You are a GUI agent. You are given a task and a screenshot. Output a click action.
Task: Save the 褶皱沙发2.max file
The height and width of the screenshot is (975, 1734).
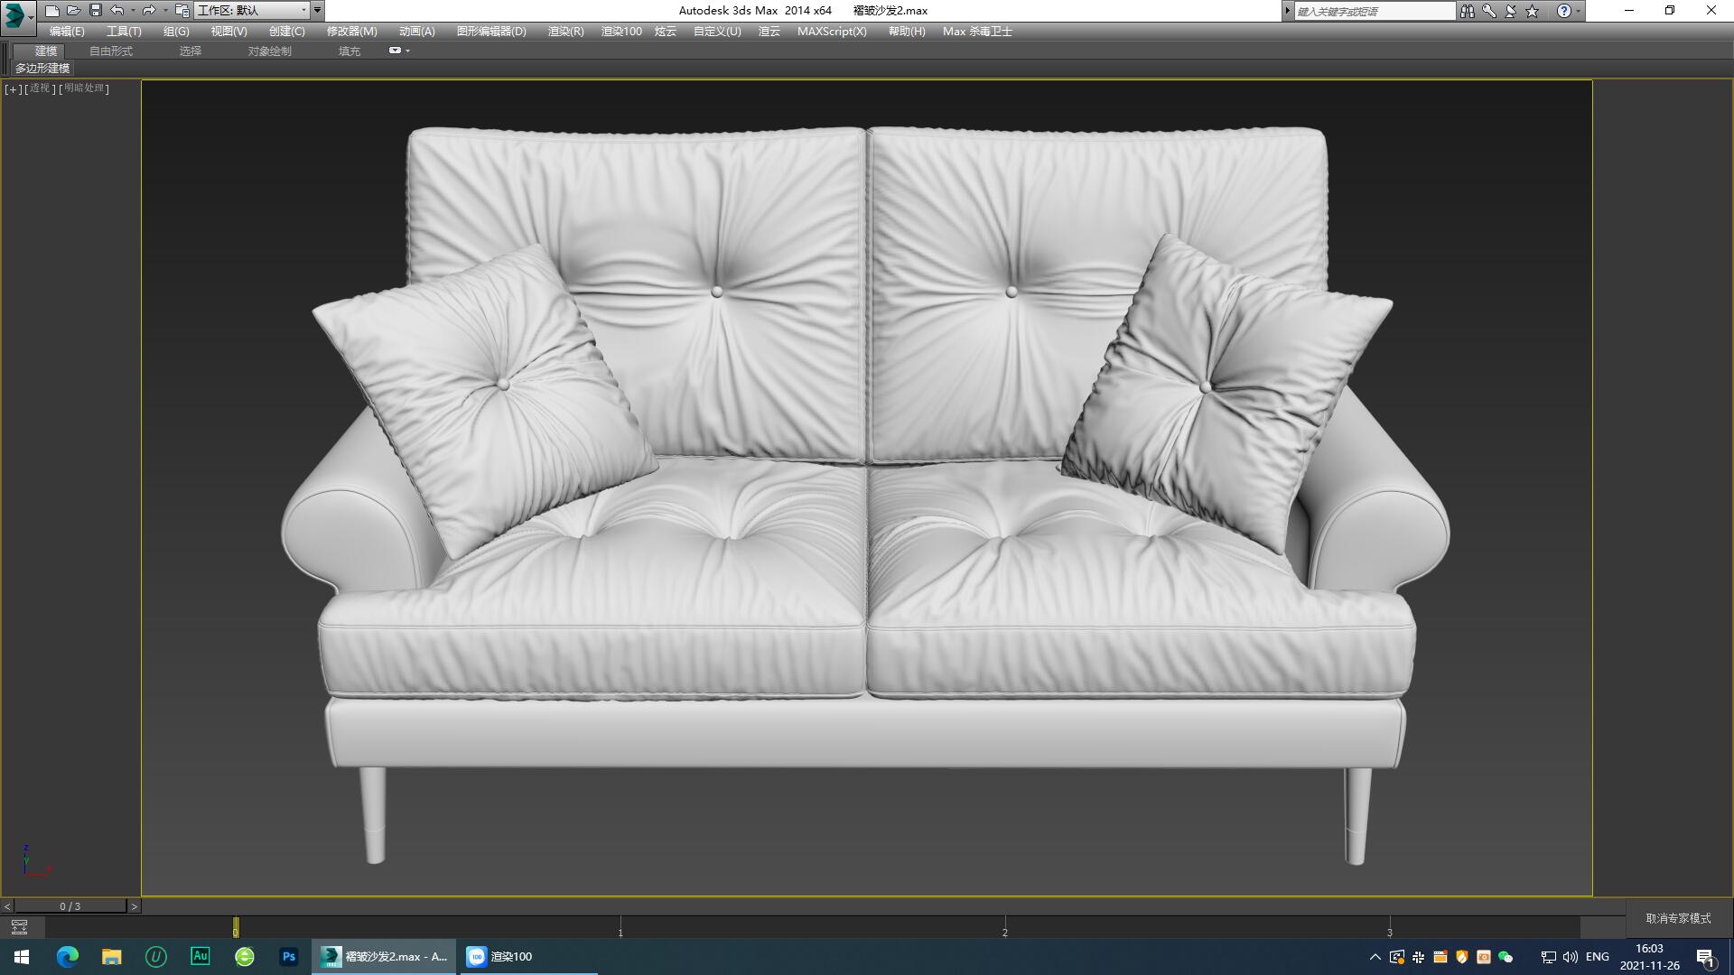tap(96, 10)
